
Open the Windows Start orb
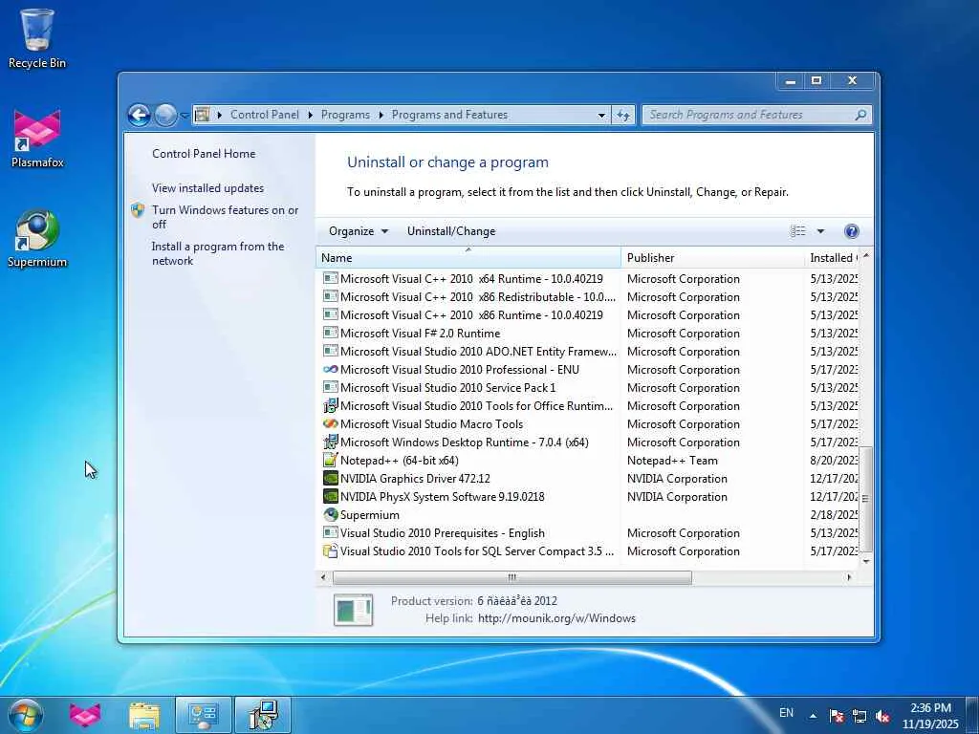click(x=26, y=715)
